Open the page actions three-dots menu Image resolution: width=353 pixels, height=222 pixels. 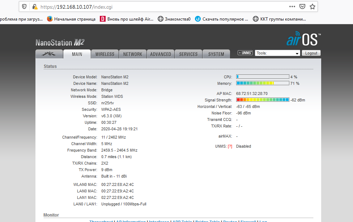click(292, 6)
